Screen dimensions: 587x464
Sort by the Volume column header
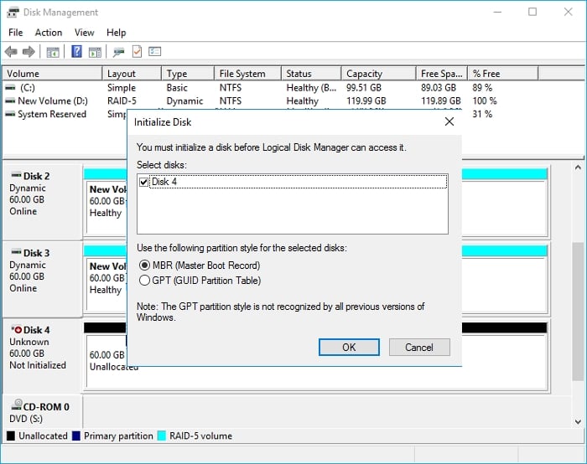(50, 74)
